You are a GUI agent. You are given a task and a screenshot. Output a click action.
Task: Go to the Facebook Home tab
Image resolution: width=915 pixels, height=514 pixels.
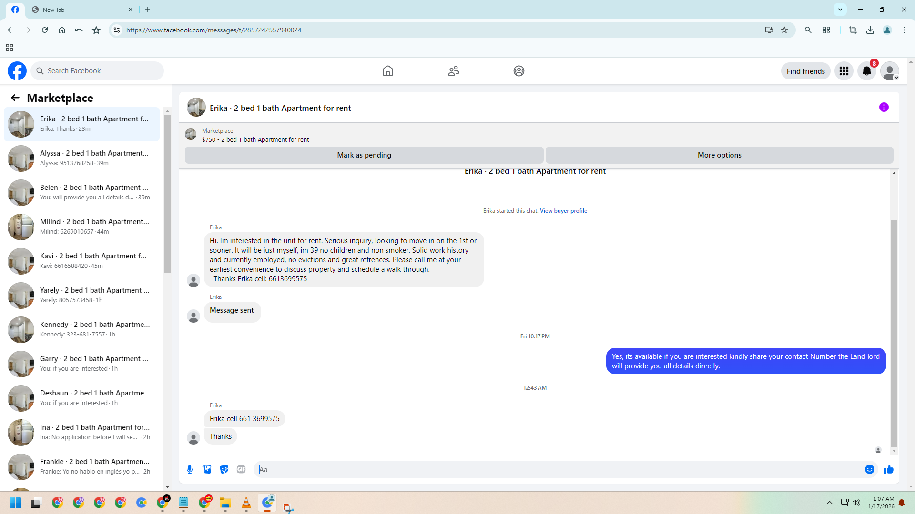387,71
